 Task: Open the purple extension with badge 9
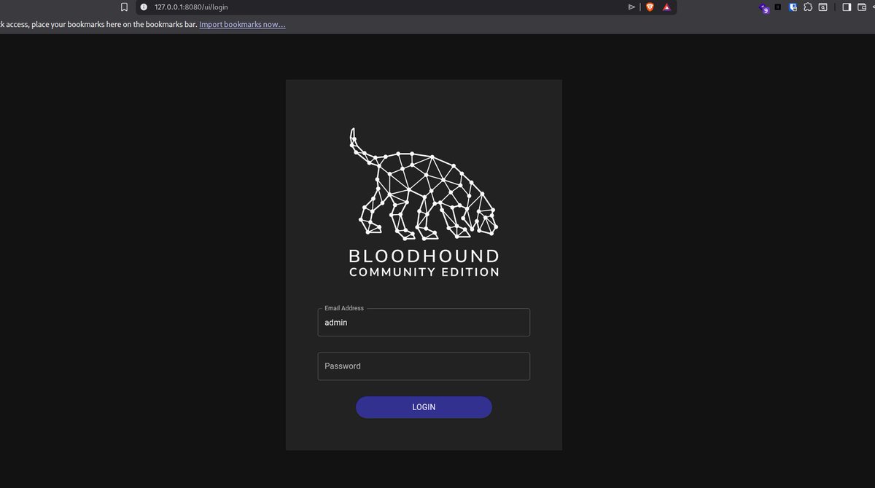pyautogui.click(x=763, y=8)
